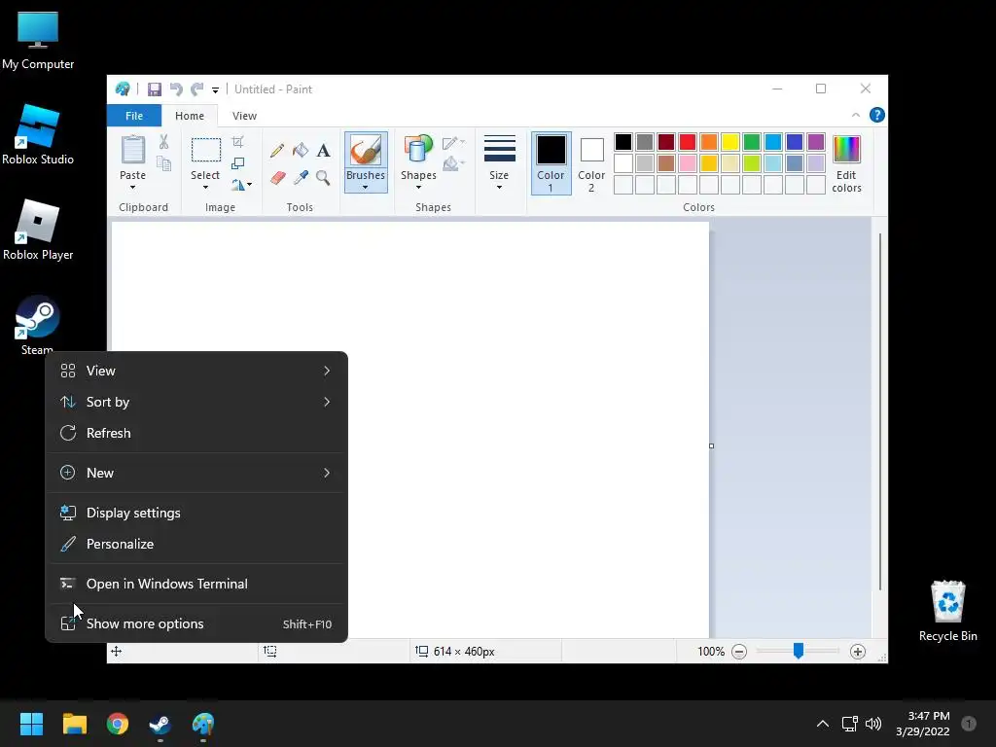Click the zoom slider thumb

pyautogui.click(x=799, y=651)
